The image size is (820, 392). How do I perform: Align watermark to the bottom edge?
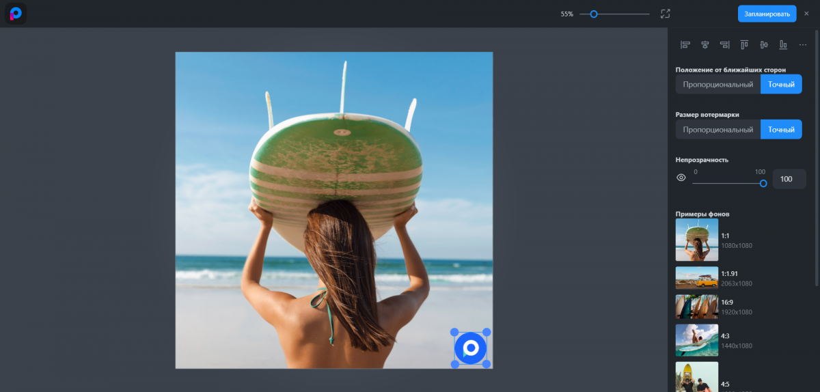(x=783, y=45)
